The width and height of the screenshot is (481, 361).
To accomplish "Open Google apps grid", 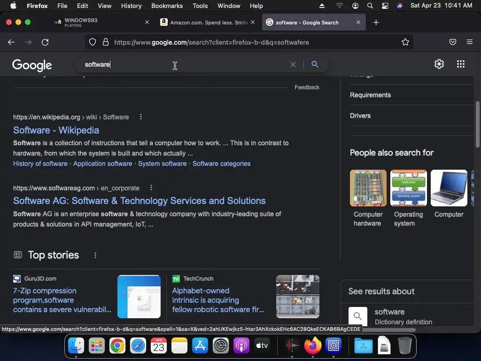I will (460, 64).
